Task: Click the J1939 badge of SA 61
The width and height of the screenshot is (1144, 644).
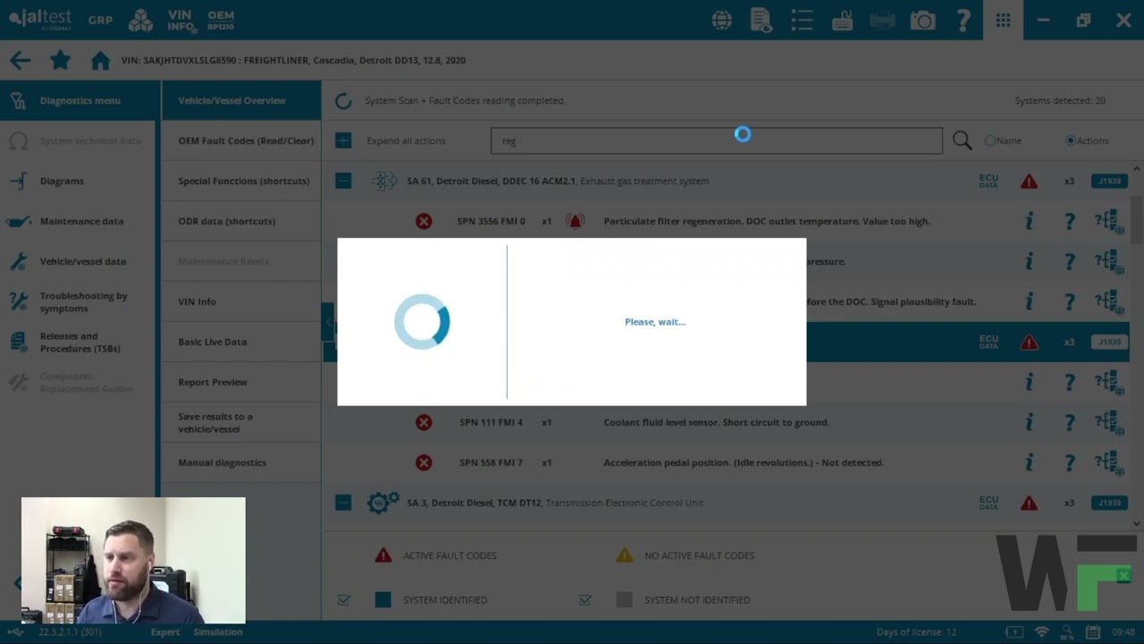Action: click(x=1109, y=181)
